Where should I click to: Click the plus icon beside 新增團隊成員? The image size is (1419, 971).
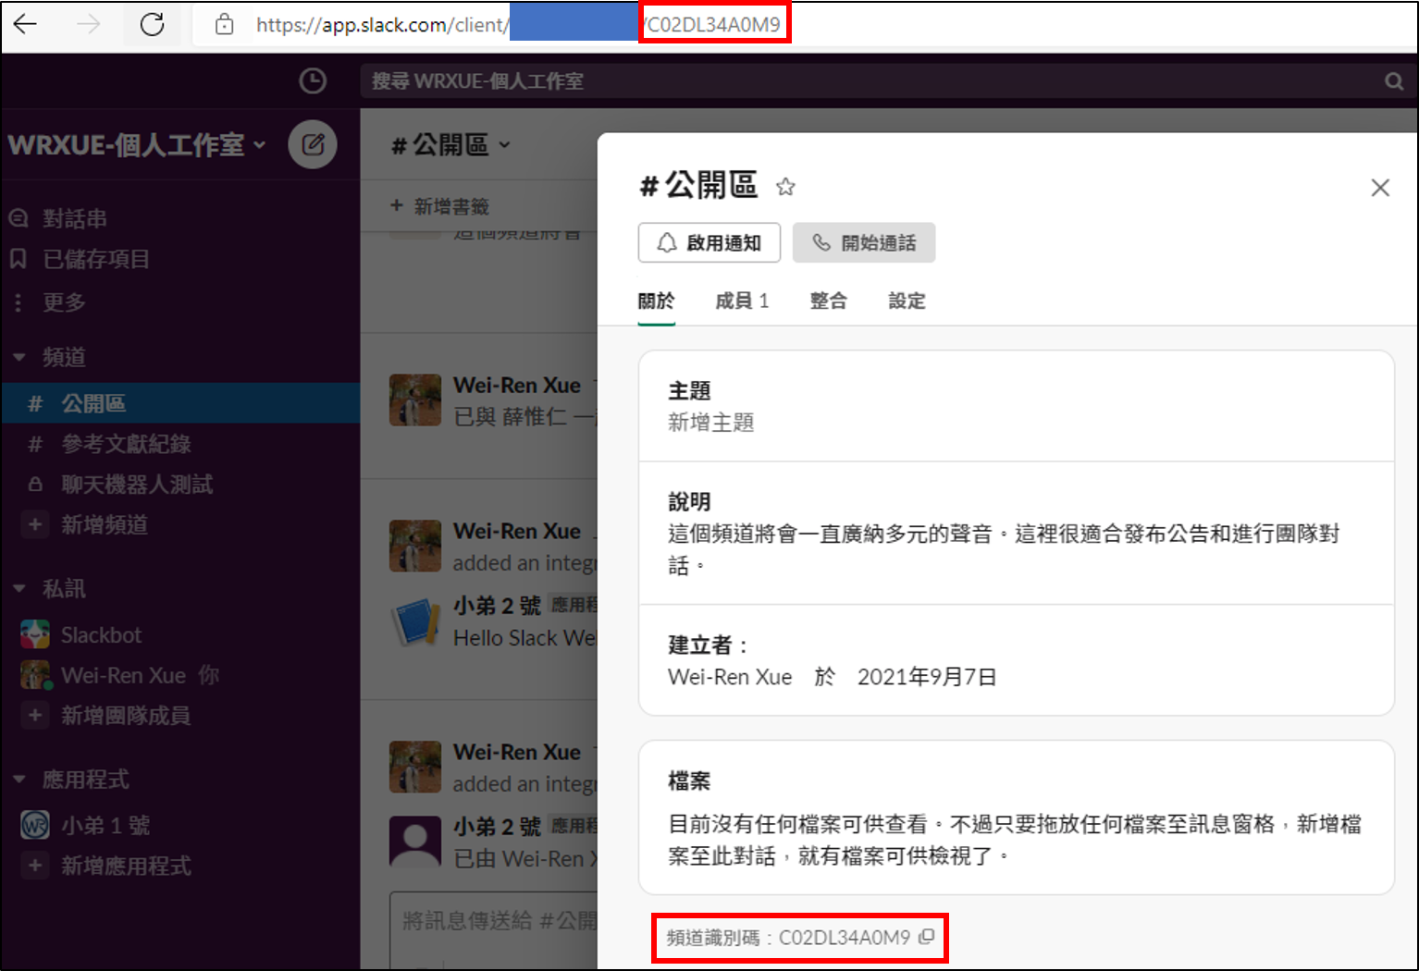(35, 715)
